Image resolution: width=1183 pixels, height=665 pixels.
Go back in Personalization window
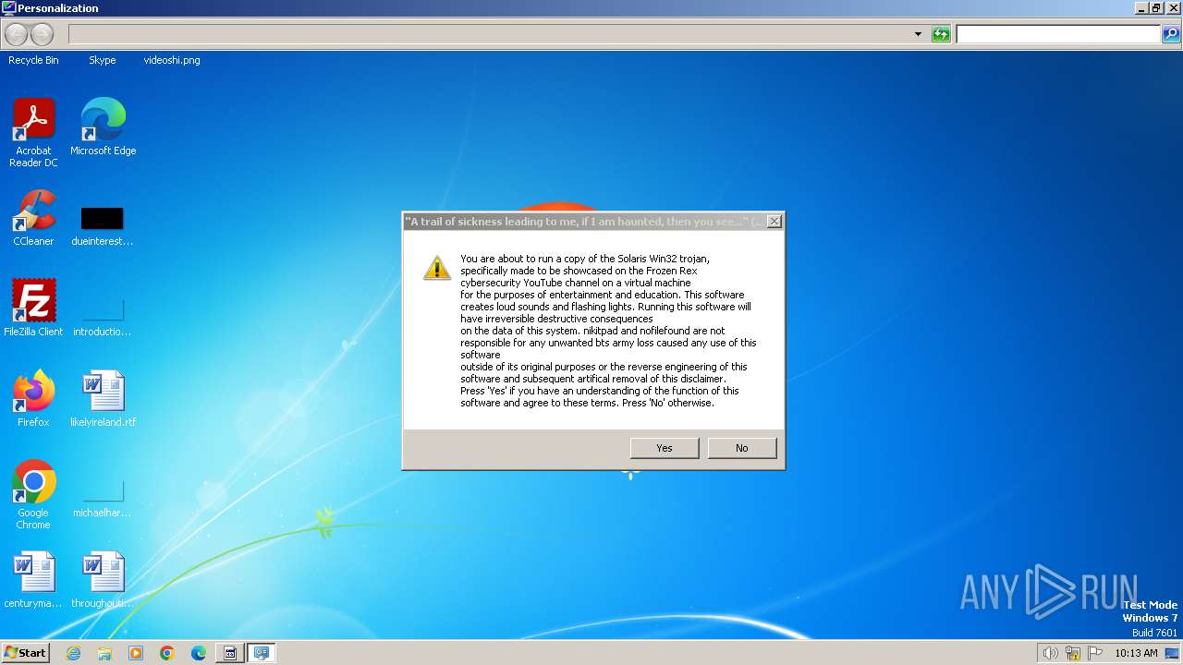tap(17, 34)
